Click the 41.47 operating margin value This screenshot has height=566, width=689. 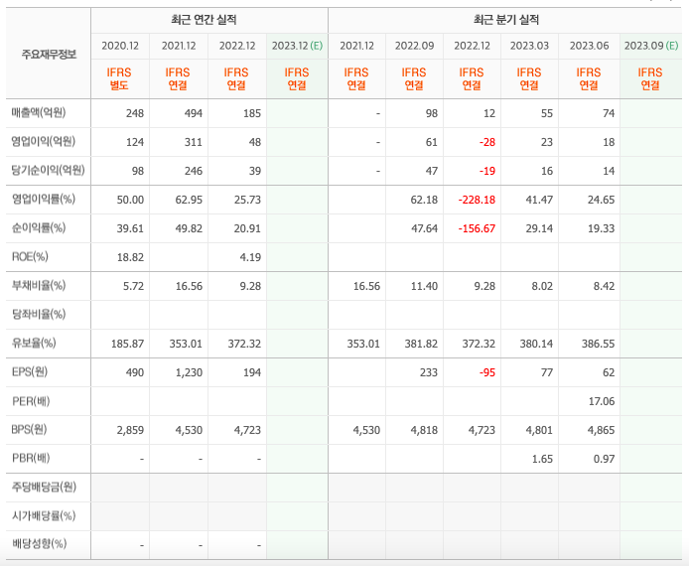coord(539,200)
